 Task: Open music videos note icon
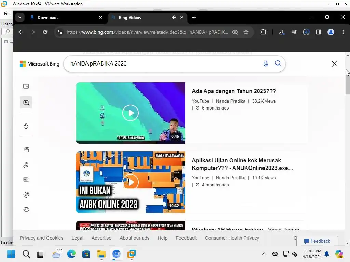click(x=26, y=165)
